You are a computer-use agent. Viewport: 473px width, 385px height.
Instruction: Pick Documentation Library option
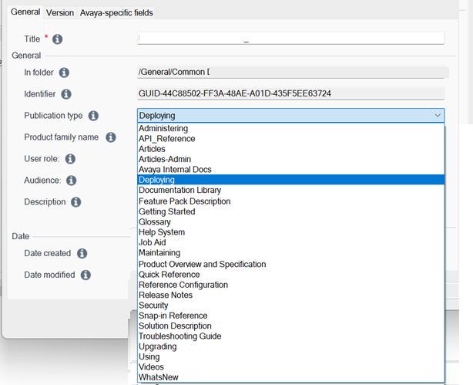click(x=290, y=190)
